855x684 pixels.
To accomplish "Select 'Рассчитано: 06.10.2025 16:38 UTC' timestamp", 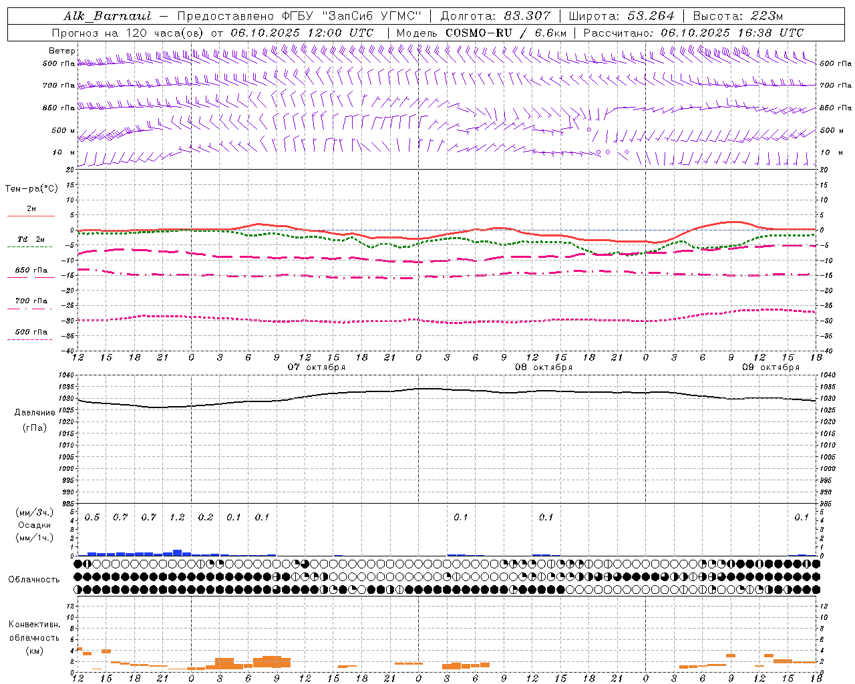I will pyautogui.click(x=693, y=33).
